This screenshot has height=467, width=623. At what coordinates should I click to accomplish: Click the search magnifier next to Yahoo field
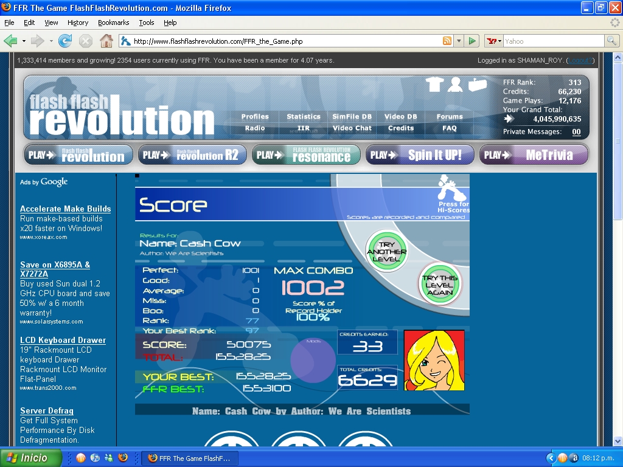611,41
